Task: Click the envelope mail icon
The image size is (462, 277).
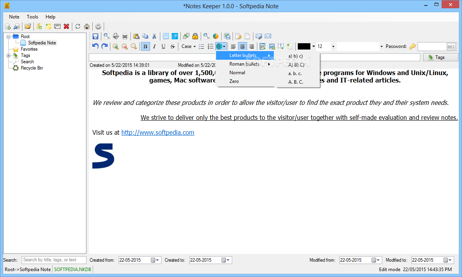Action: coord(268,36)
